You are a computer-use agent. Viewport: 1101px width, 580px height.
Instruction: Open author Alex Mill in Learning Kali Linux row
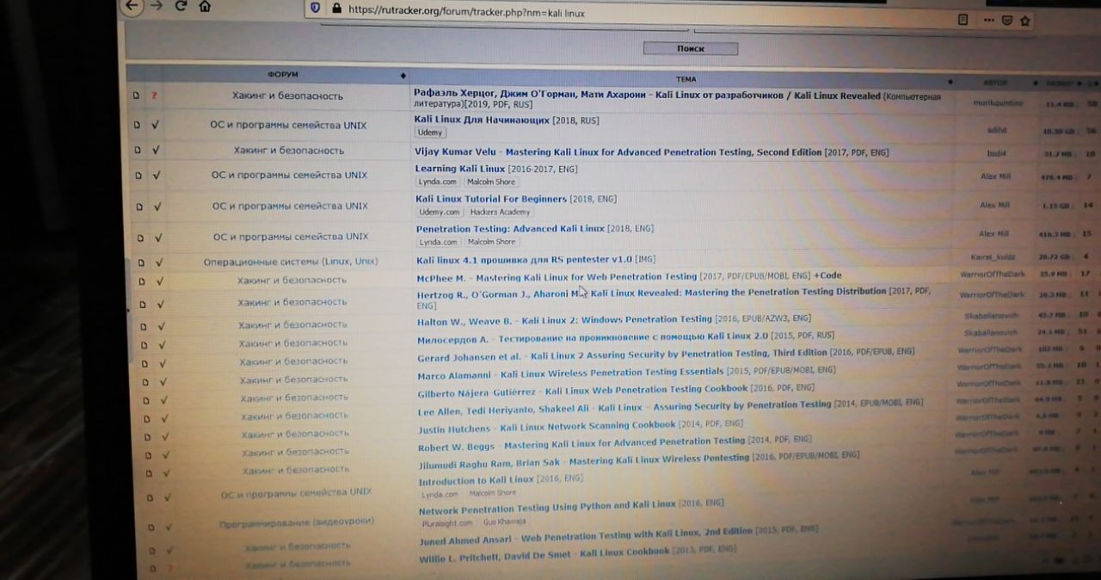click(x=995, y=176)
